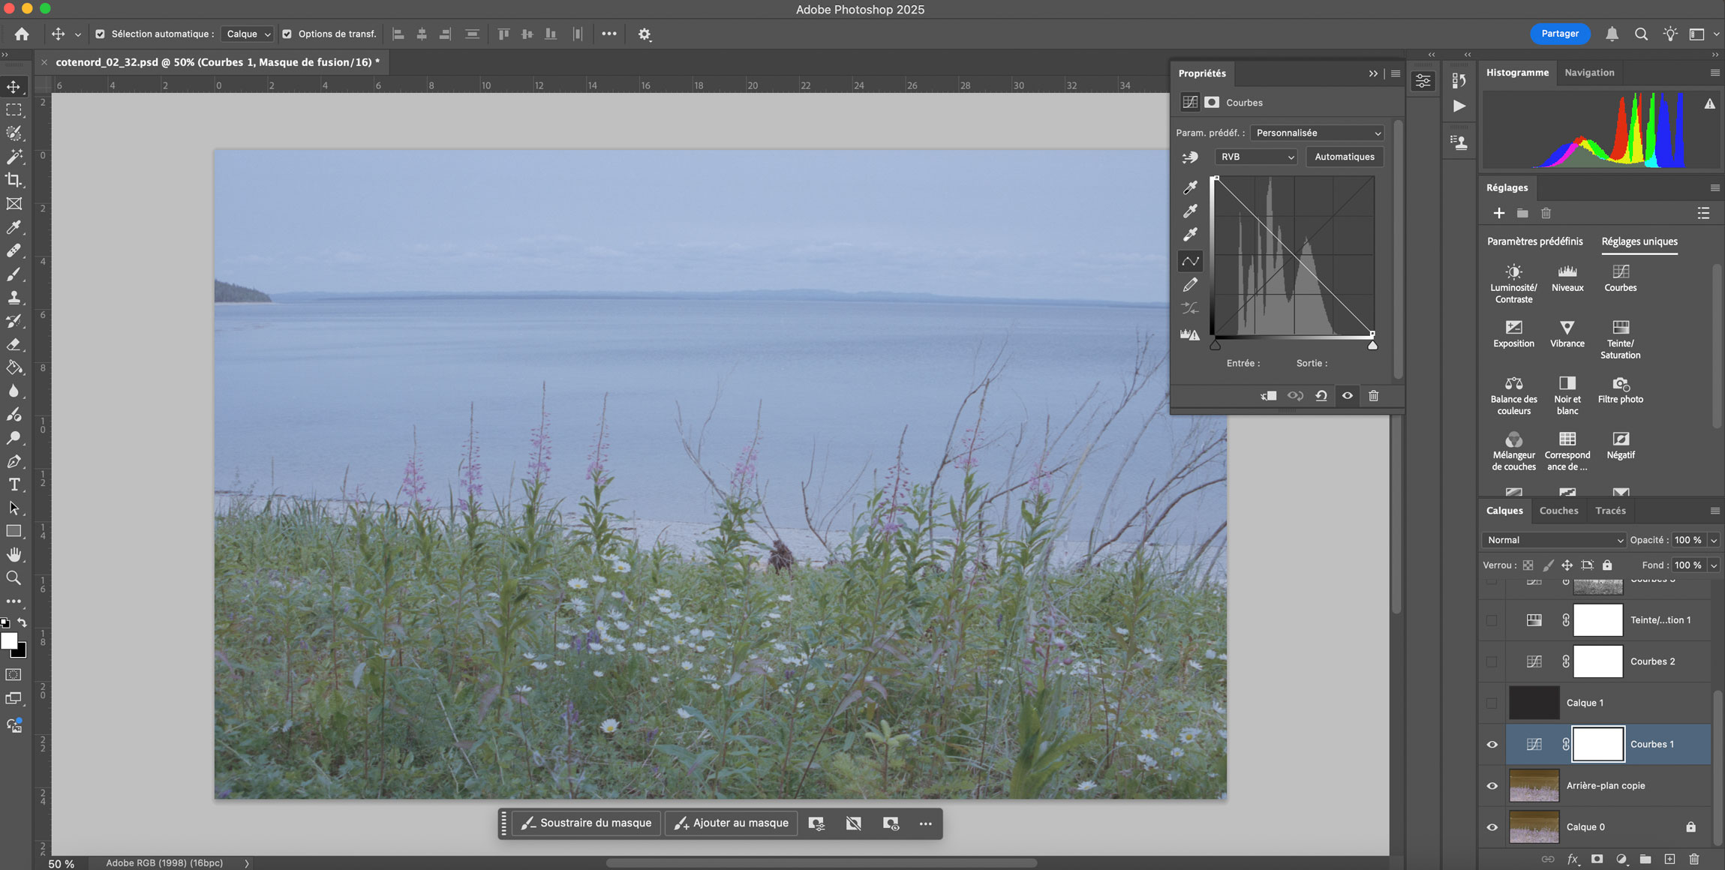
Task: Select the white point eyedropper in Courbes
Action: [x=1190, y=235]
